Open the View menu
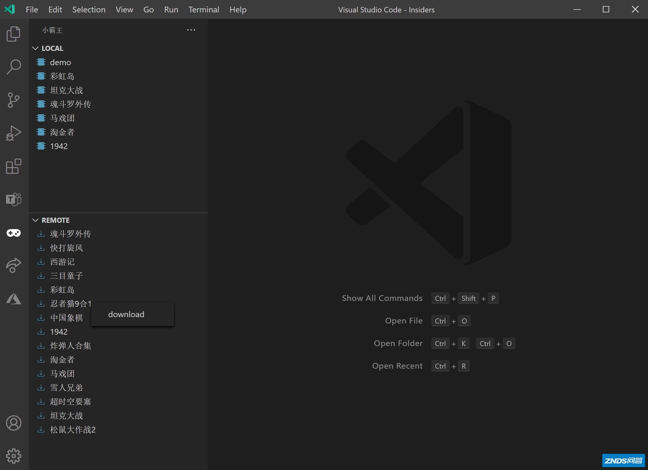The height and width of the screenshot is (470, 648). pyautogui.click(x=124, y=10)
